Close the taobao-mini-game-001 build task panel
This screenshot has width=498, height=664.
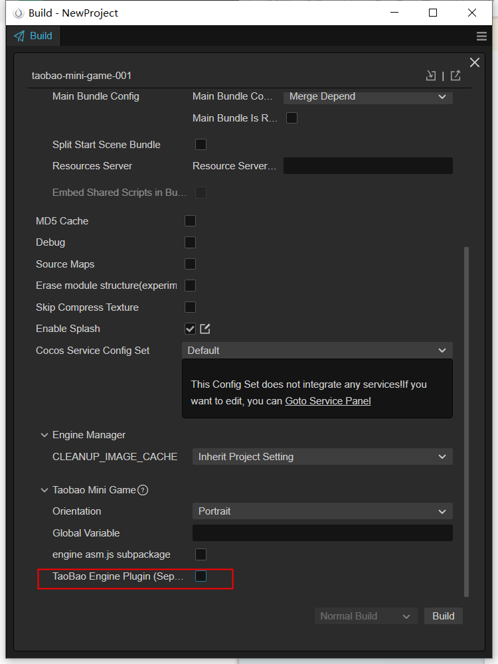[x=475, y=62]
